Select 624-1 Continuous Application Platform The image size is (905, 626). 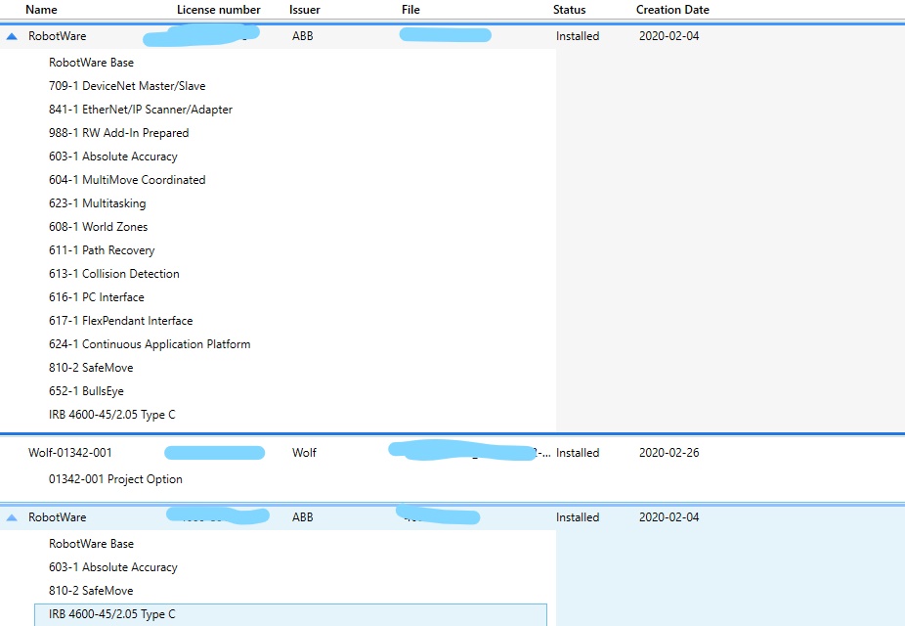point(149,344)
